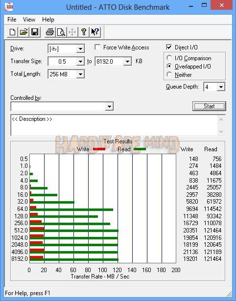
Task: Click the write value 2445
Action: coord(192,187)
